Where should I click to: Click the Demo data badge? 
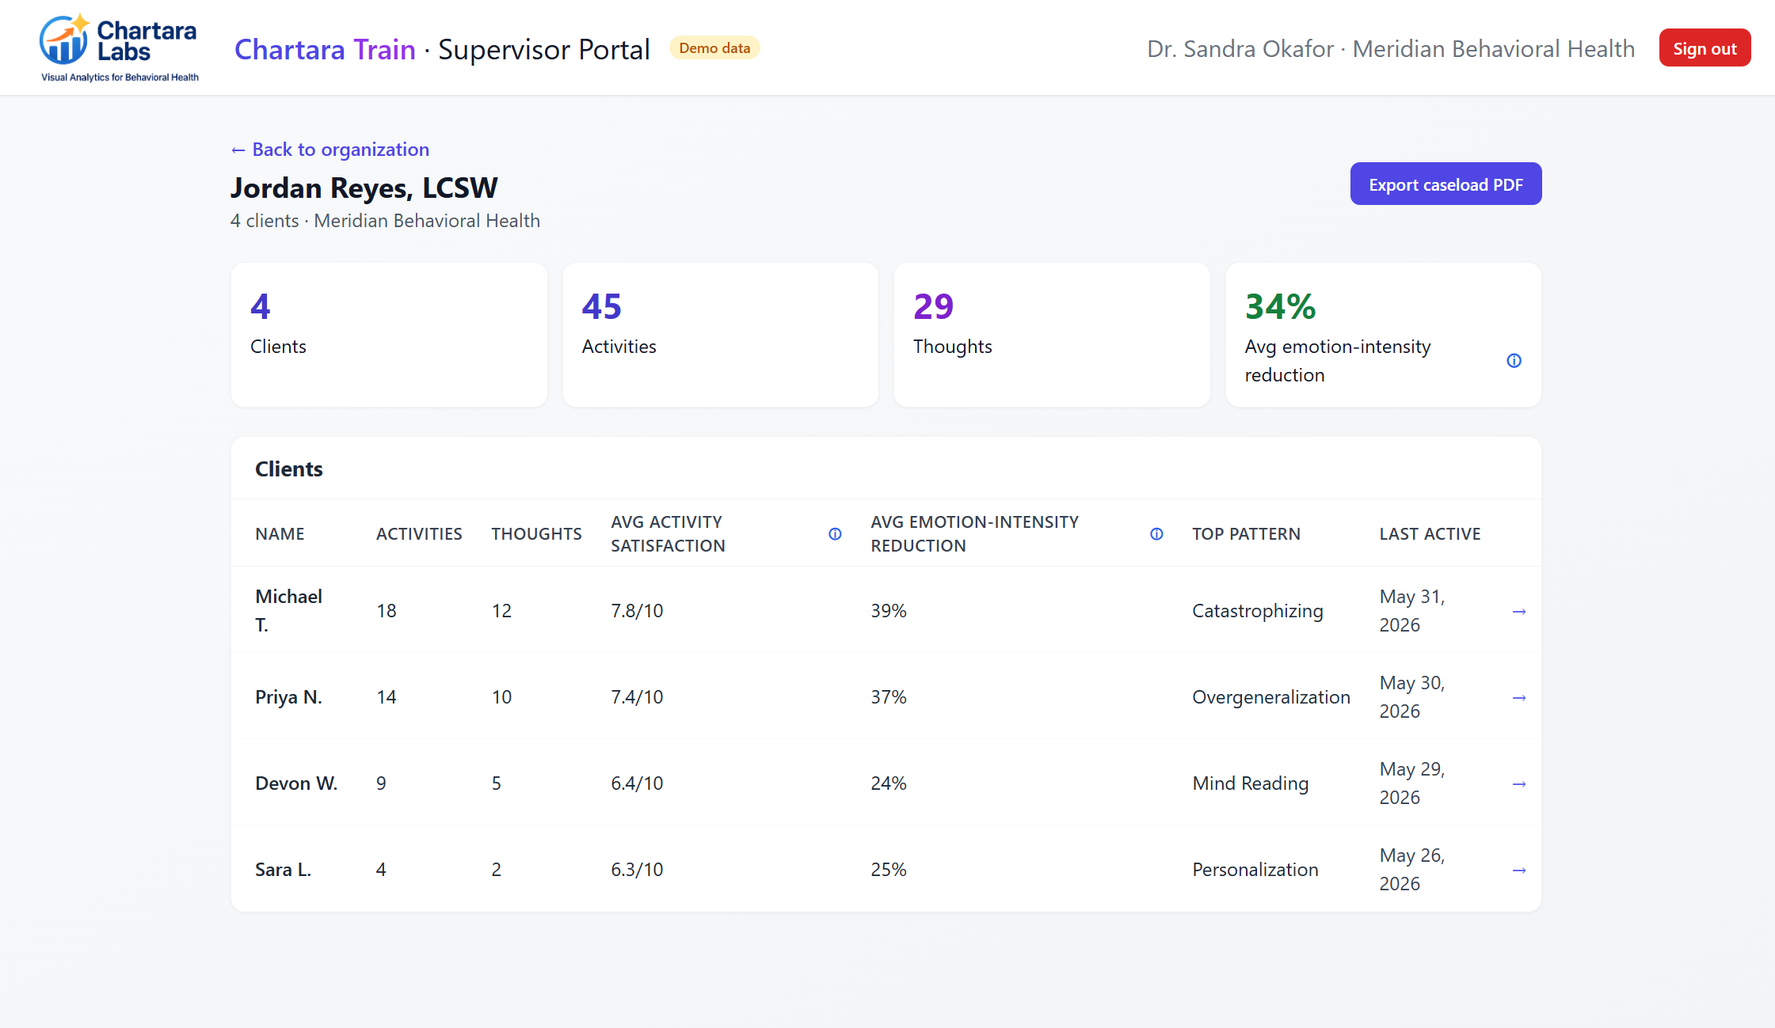[x=714, y=48]
